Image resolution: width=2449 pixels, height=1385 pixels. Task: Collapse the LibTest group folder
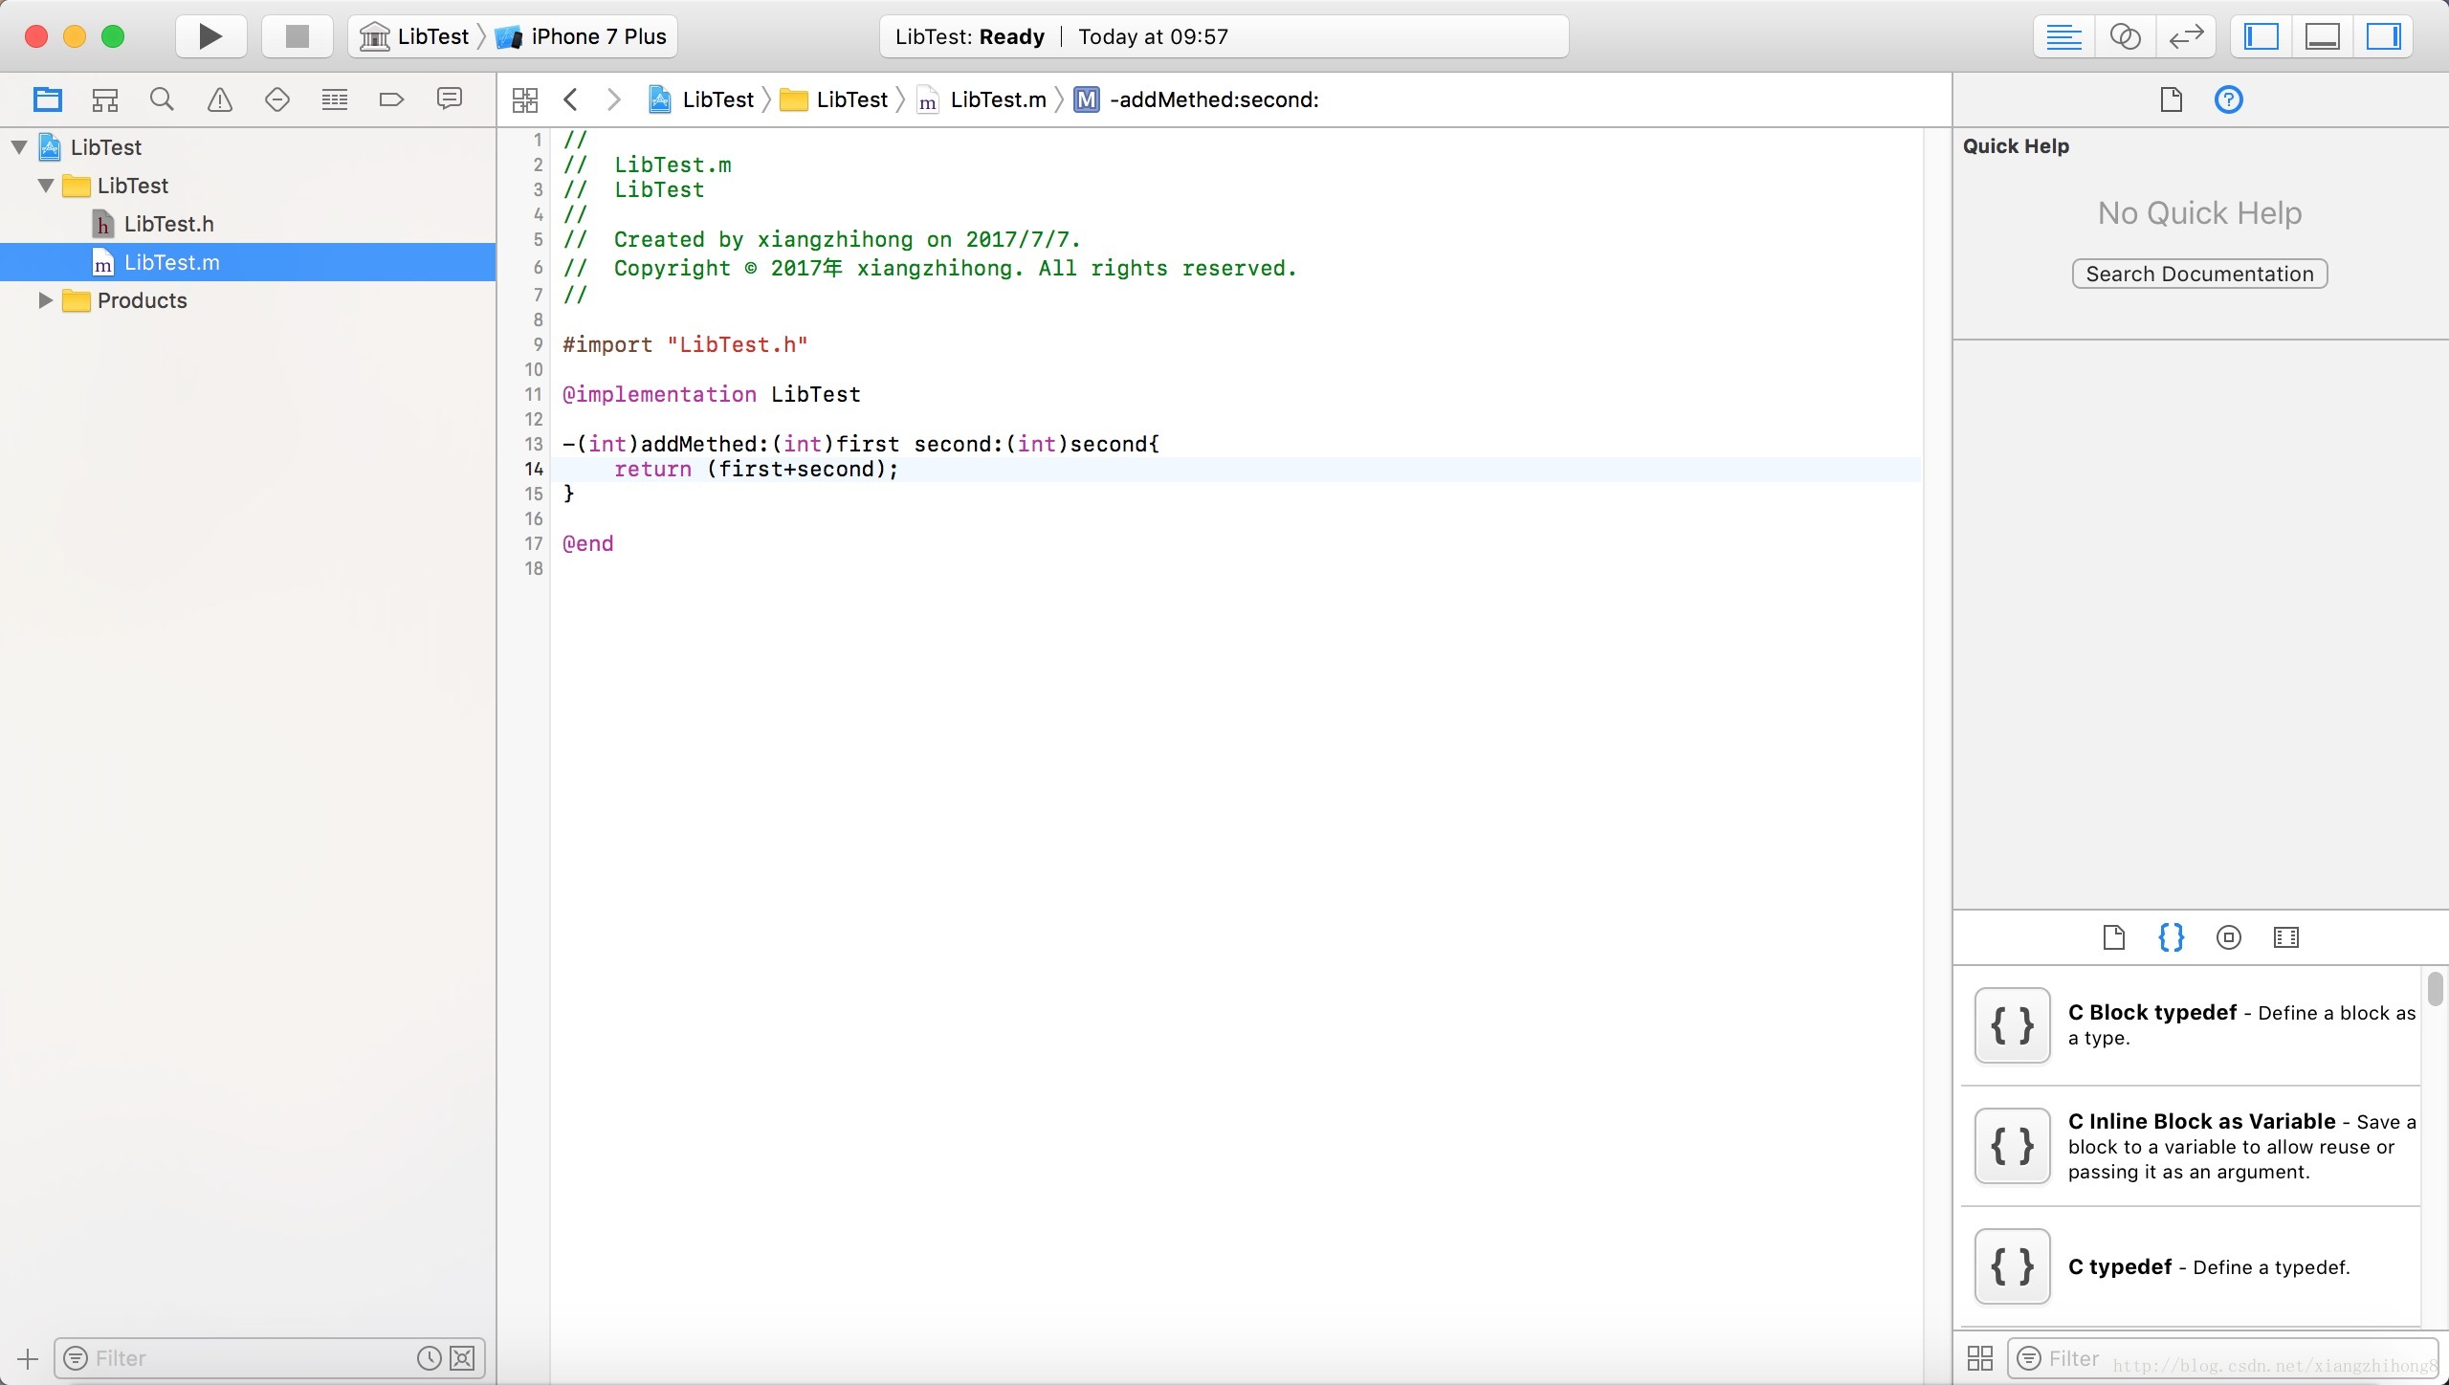coord(46,186)
